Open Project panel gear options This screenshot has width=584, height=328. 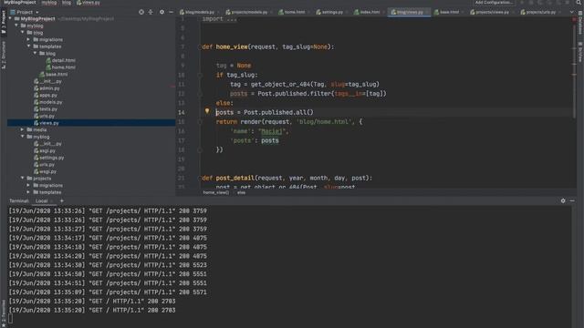[x=162, y=12]
